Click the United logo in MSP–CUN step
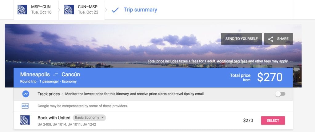Viewport: 315px width, 132px height. coord(22,10)
